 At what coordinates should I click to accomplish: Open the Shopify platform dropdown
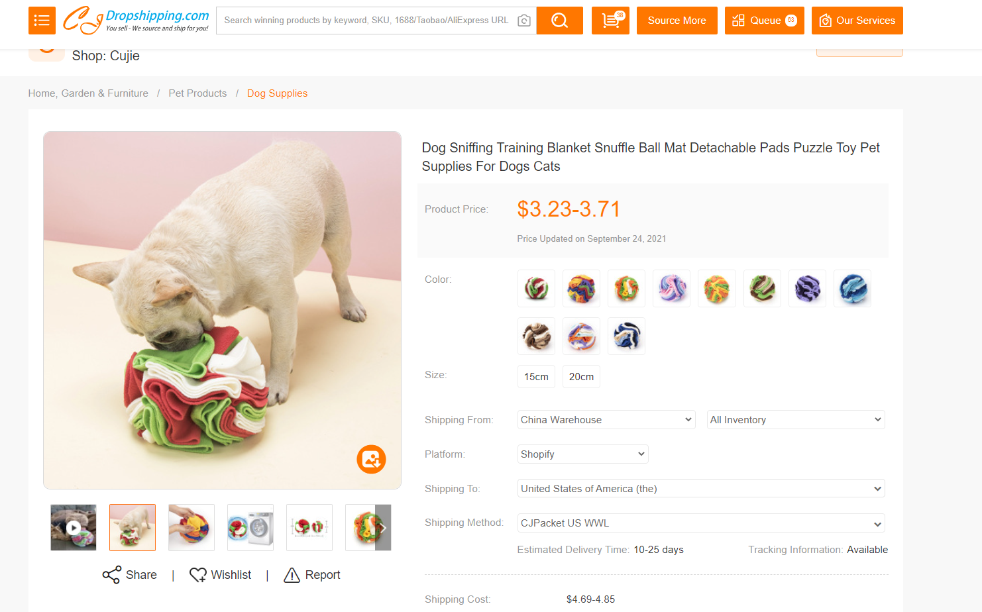(582, 454)
